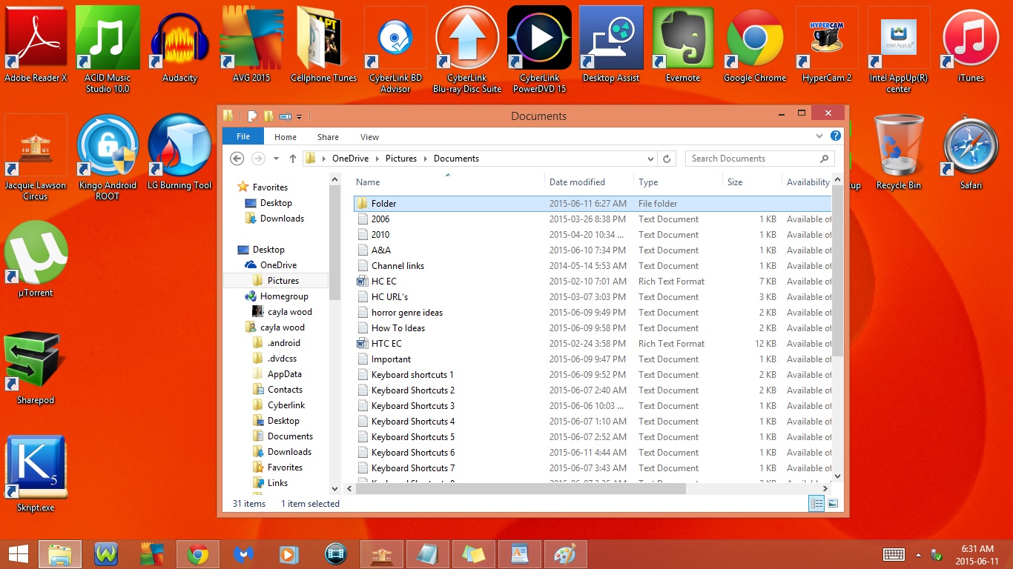Click the file list horizontal scrollbar
Screen dimensions: 1013x569
(x=520, y=489)
